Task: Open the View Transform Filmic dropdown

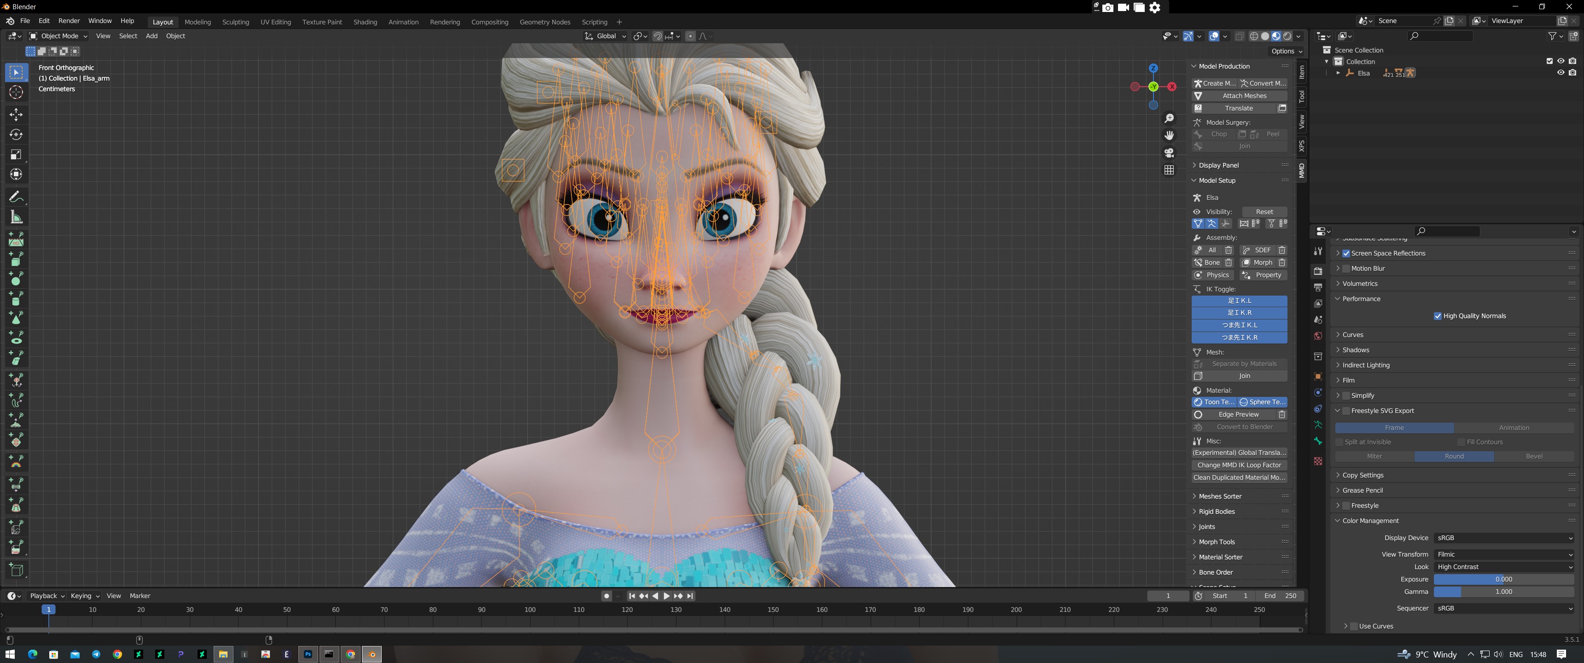Action: (1504, 555)
